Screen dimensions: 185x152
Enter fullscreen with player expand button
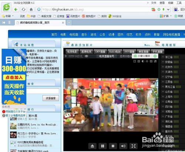pyautogui.click(x=134, y=146)
